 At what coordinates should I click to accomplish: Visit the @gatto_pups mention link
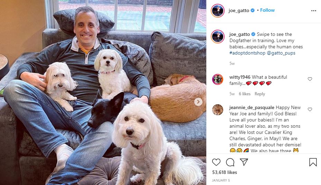pos(281,53)
